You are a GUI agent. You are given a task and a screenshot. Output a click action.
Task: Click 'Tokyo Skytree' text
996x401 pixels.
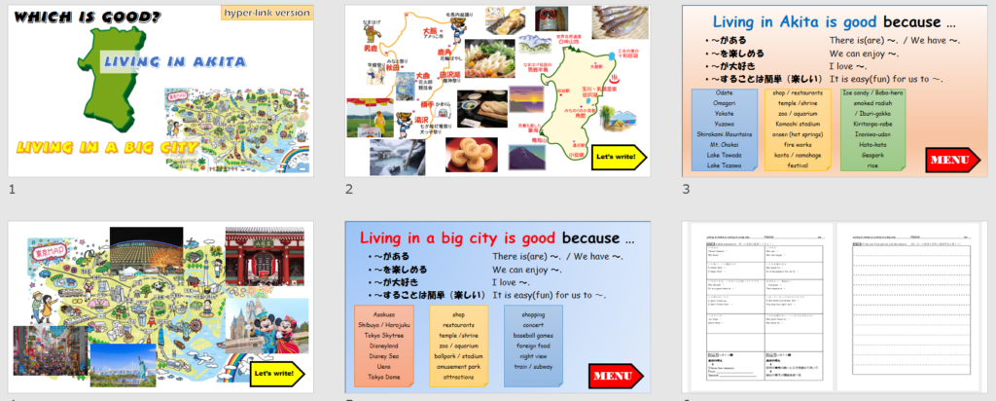pyautogui.click(x=384, y=336)
